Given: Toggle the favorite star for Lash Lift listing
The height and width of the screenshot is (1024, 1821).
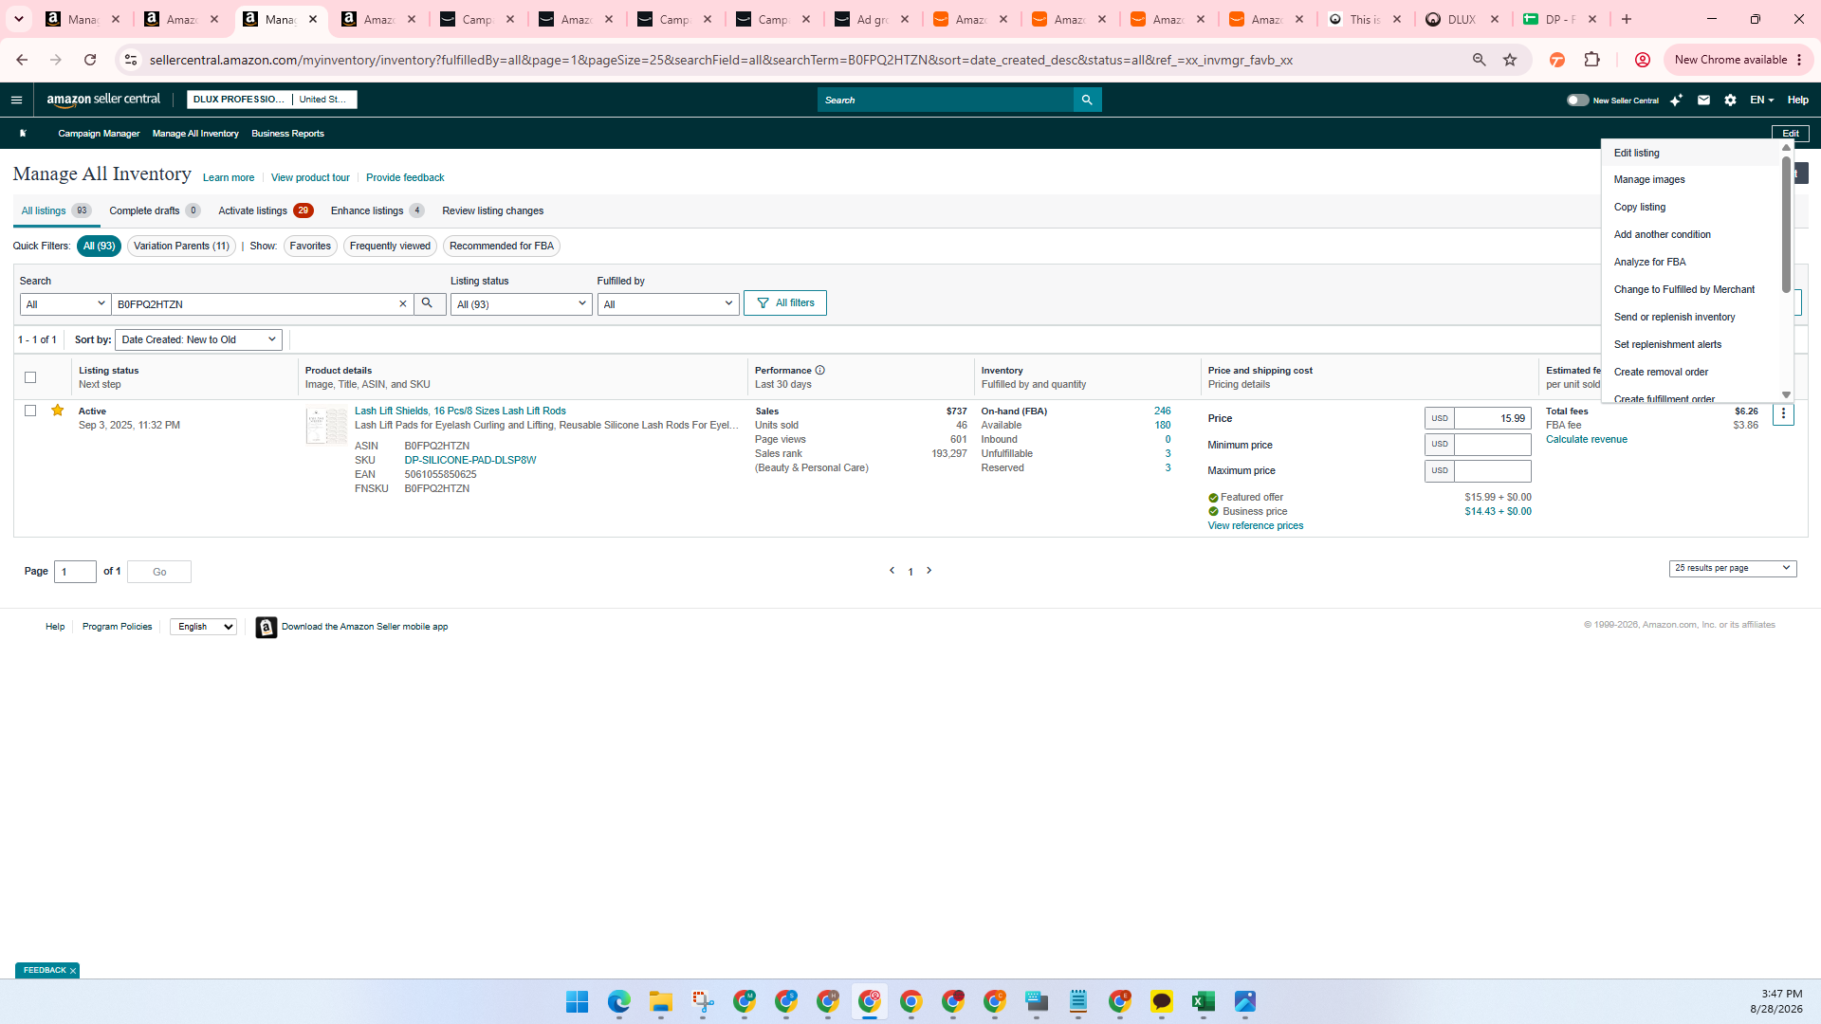Looking at the screenshot, I should tap(58, 411).
